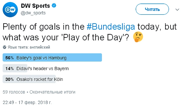This screenshot has width=183, height=109.
Task: Click the Язык твита: английский label
Action: [x=29, y=47]
